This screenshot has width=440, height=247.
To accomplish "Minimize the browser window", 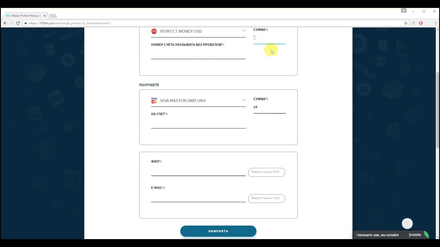I will [414, 11].
